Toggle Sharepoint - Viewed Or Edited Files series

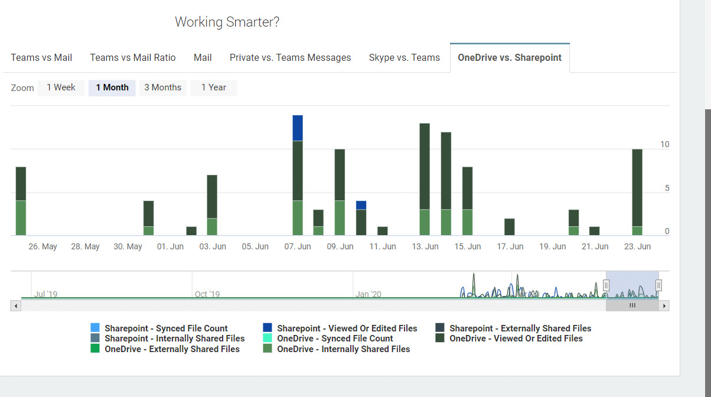tap(347, 328)
